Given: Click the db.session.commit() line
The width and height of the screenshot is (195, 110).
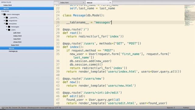Looking at the screenshot, I should [x=86, y=64].
